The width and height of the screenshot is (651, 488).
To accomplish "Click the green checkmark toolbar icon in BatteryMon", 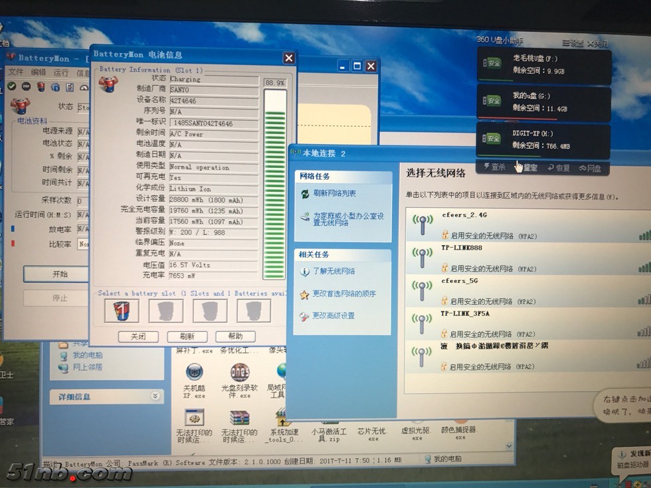I will [x=10, y=87].
